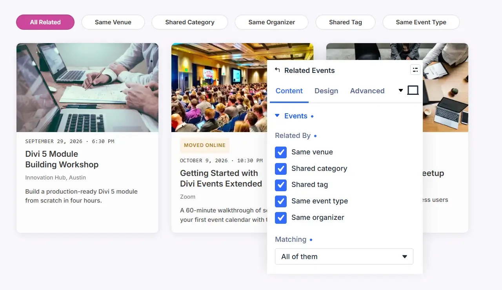The height and width of the screenshot is (290, 502).
Task: Click the Innovation Hub, Austin venue text
Action: pos(56,178)
